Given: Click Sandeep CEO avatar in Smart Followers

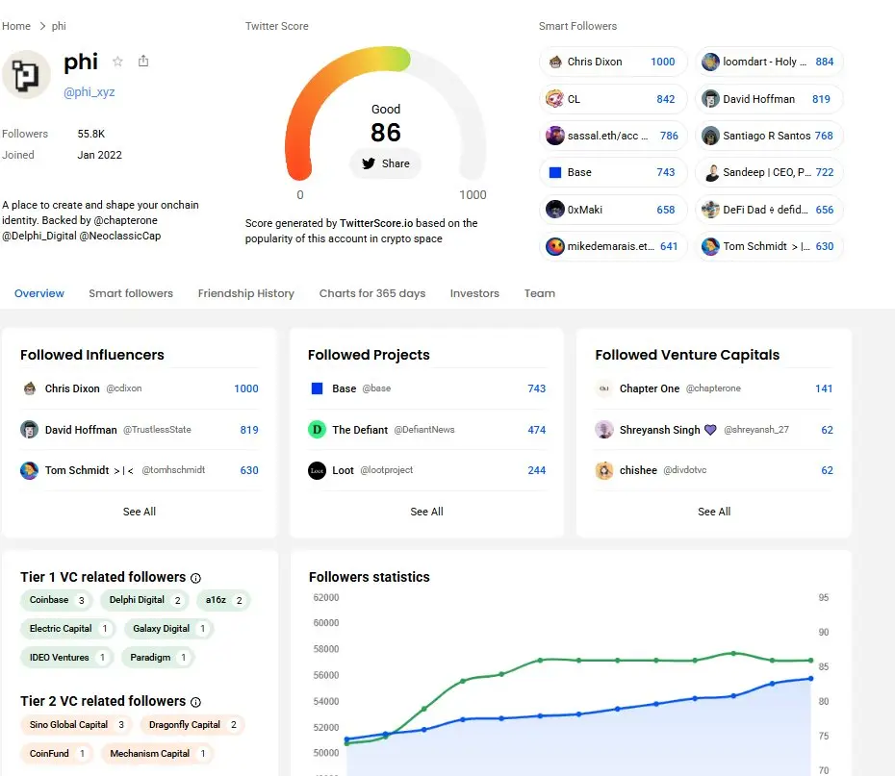Looking at the screenshot, I should pos(710,172).
